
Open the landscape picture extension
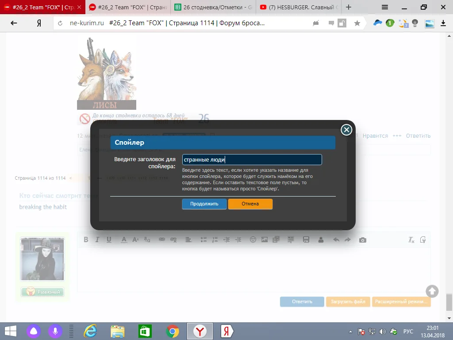(429, 23)
